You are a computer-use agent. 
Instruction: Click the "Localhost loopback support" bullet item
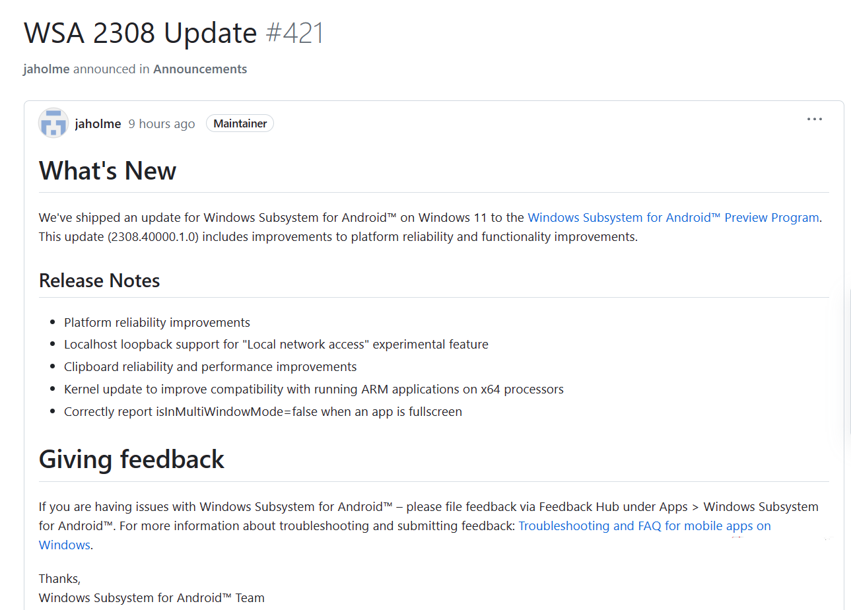[x=276, y=344]
